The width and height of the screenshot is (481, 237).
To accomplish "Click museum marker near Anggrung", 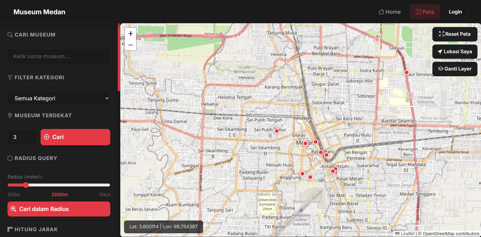I will [x=302, y=174].
